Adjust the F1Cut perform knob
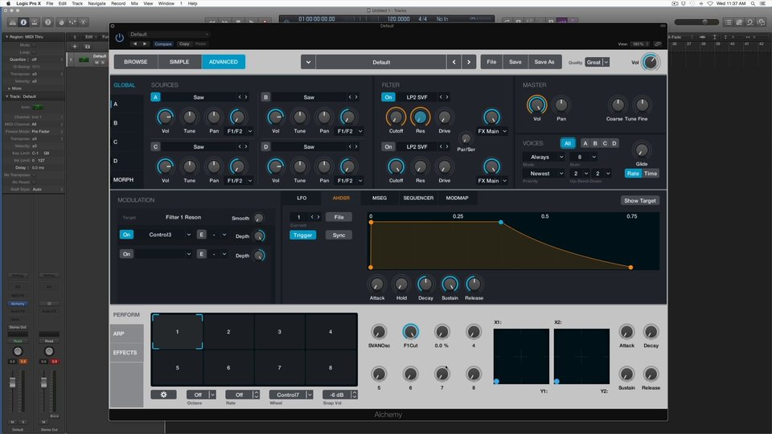 (410, 332)
